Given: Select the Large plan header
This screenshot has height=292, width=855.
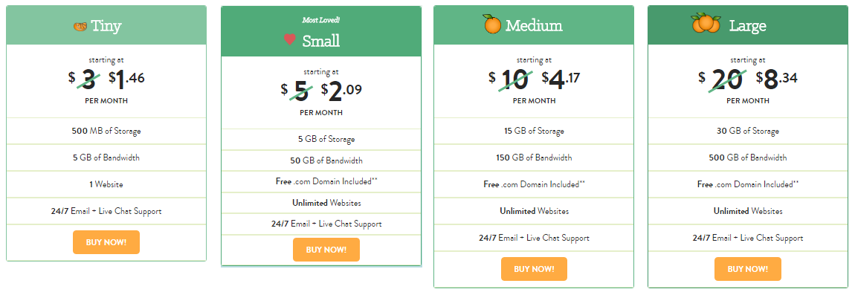Looking at the screenshot, I should [x=748, y=25].
